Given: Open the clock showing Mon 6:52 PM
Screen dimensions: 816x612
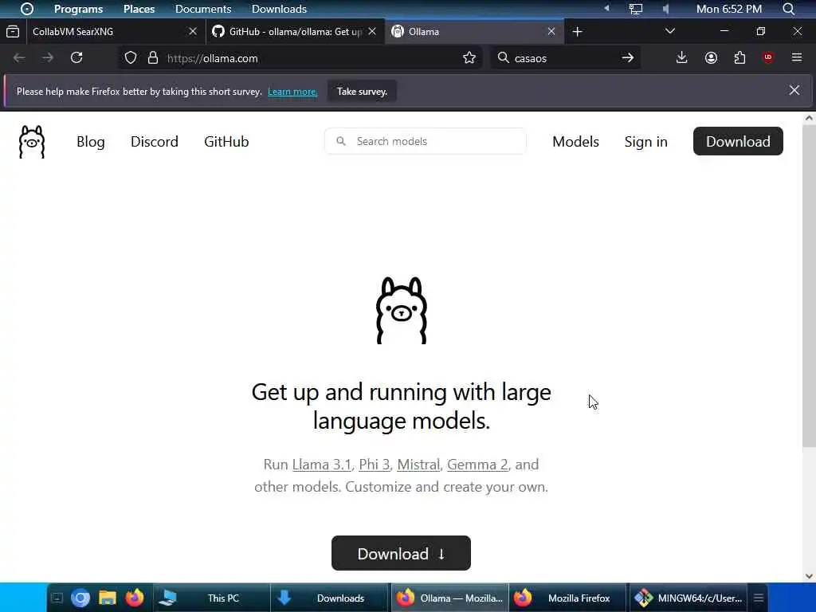Looking at the screenshot, I should pyautogui.click(x=729, y=9).
